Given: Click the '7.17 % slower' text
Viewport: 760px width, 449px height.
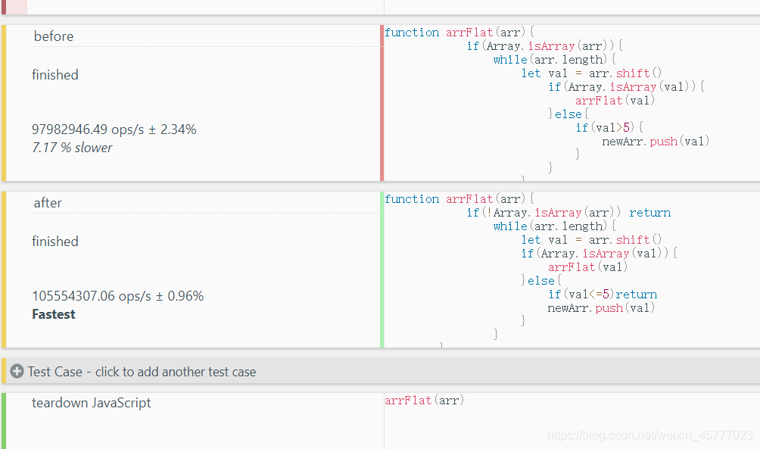Looking at the screenshot, I should click(72, 148).
